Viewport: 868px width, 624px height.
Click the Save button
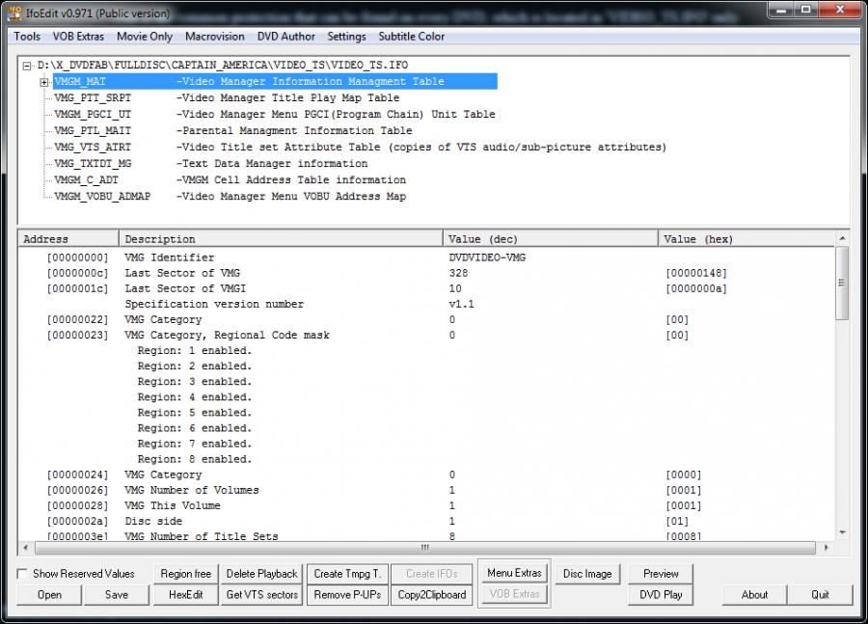117,595
